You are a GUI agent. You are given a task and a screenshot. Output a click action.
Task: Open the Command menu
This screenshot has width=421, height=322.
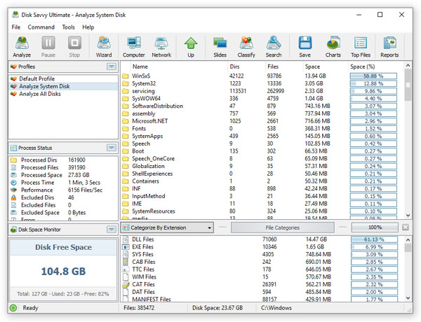tap(41, 27)
